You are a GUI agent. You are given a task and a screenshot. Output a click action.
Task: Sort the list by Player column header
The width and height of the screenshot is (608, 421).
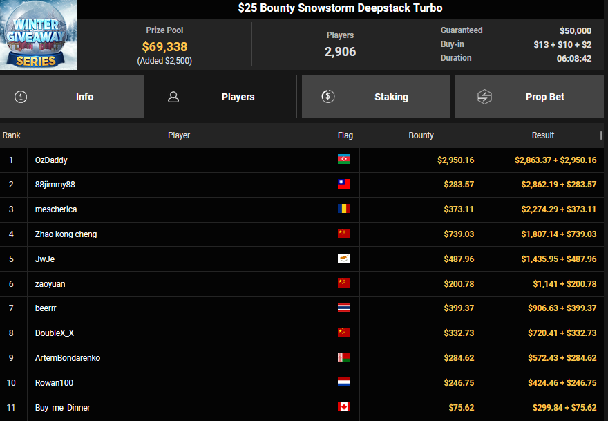[x=179, y=135]
